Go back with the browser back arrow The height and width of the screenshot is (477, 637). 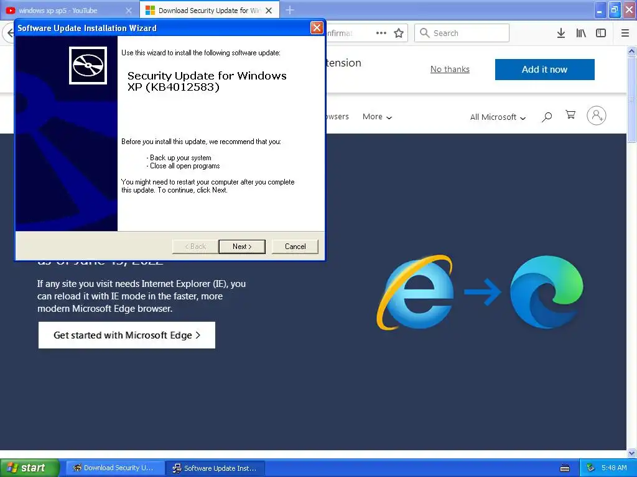pyautogui.click(x=9, y=33)
